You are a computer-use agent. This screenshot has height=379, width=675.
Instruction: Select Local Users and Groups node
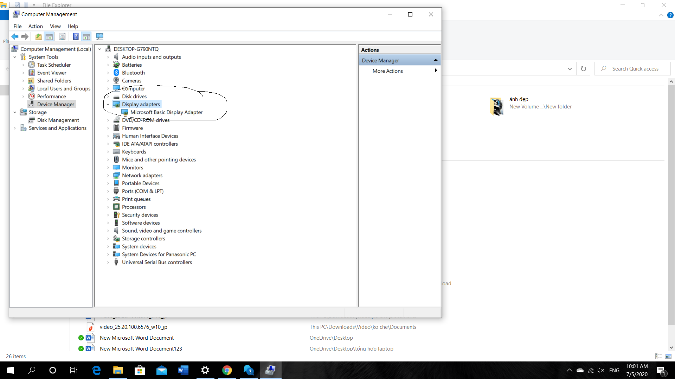click(64, 88)
